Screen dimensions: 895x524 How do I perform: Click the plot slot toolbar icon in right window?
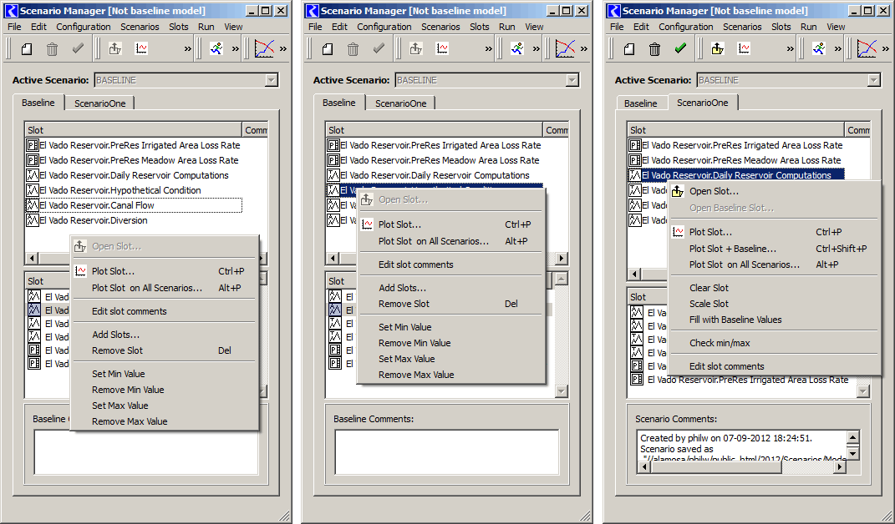pos(744,49)
